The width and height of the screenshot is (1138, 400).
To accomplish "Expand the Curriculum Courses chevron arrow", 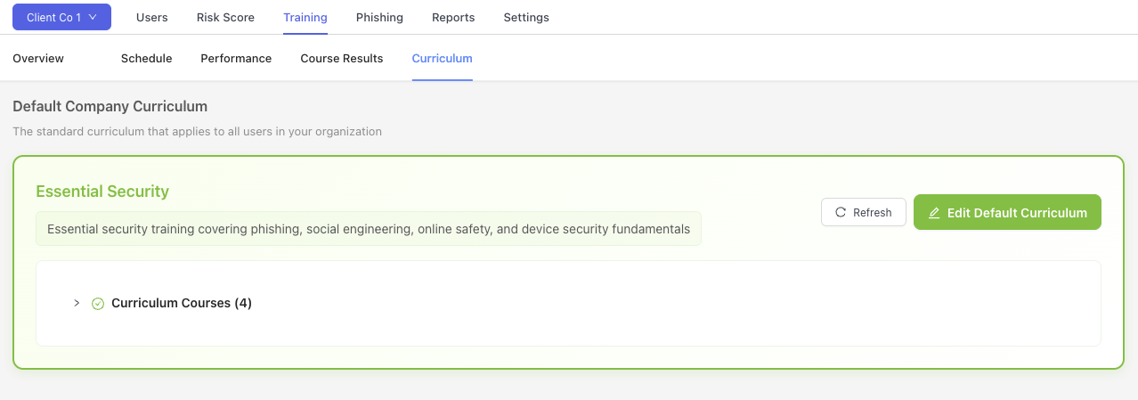I will pos(77,303).
